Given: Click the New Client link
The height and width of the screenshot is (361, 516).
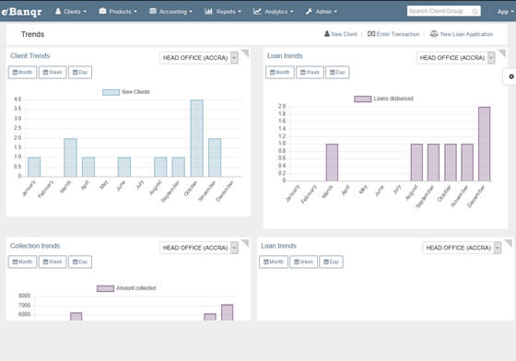Looking at the screenshot, I should 344,34.
